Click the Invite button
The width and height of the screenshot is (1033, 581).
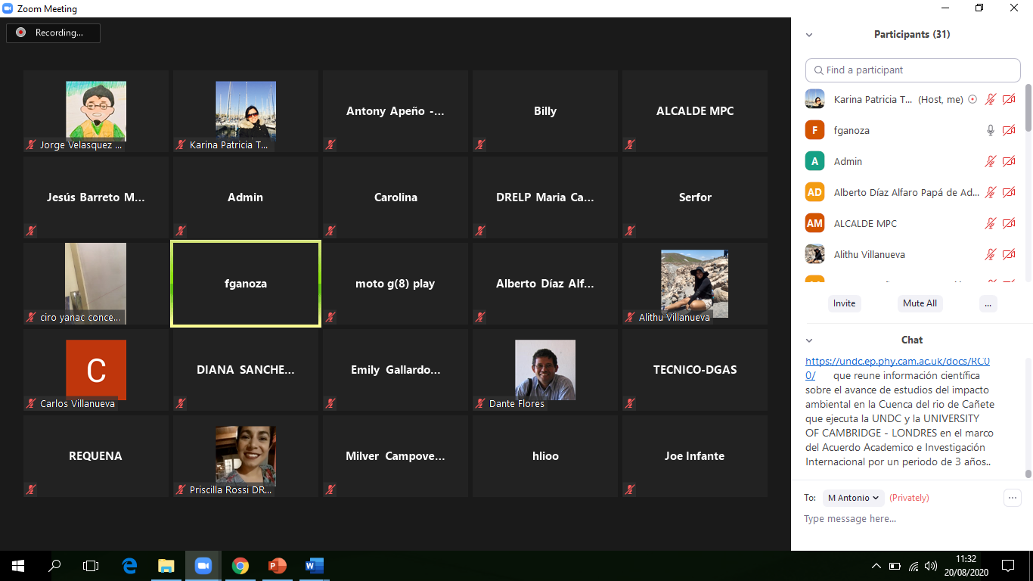tap(844, 303)
